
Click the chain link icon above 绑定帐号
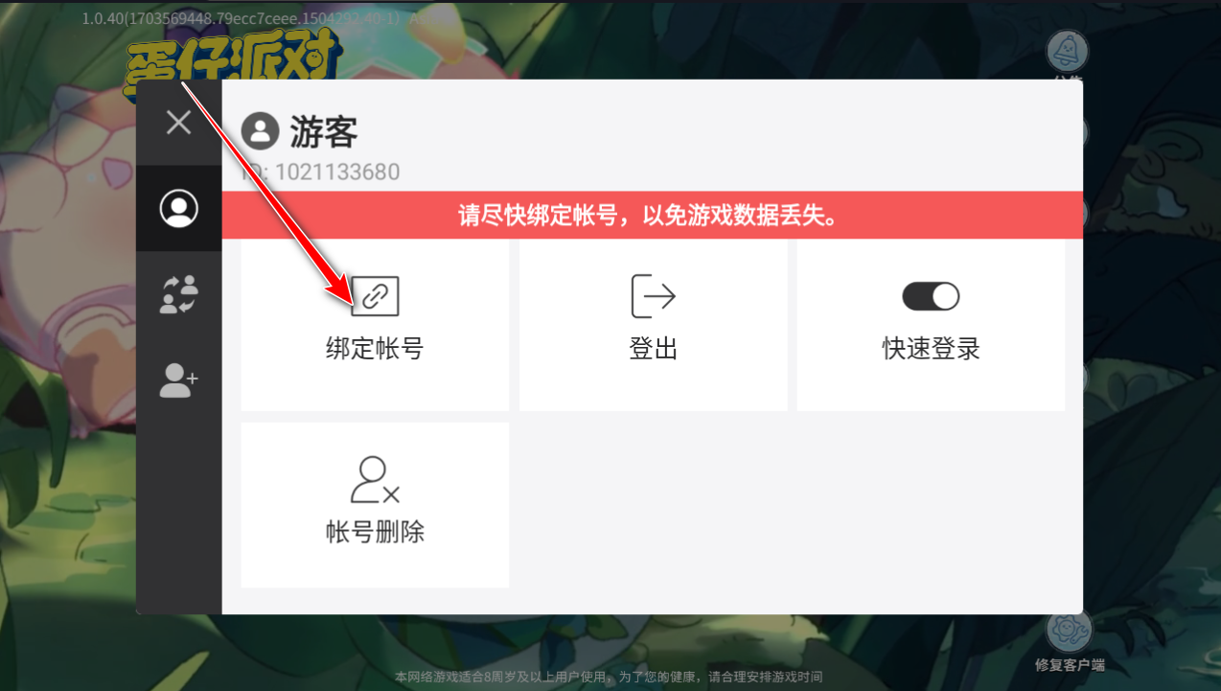[x=375, y=296]
